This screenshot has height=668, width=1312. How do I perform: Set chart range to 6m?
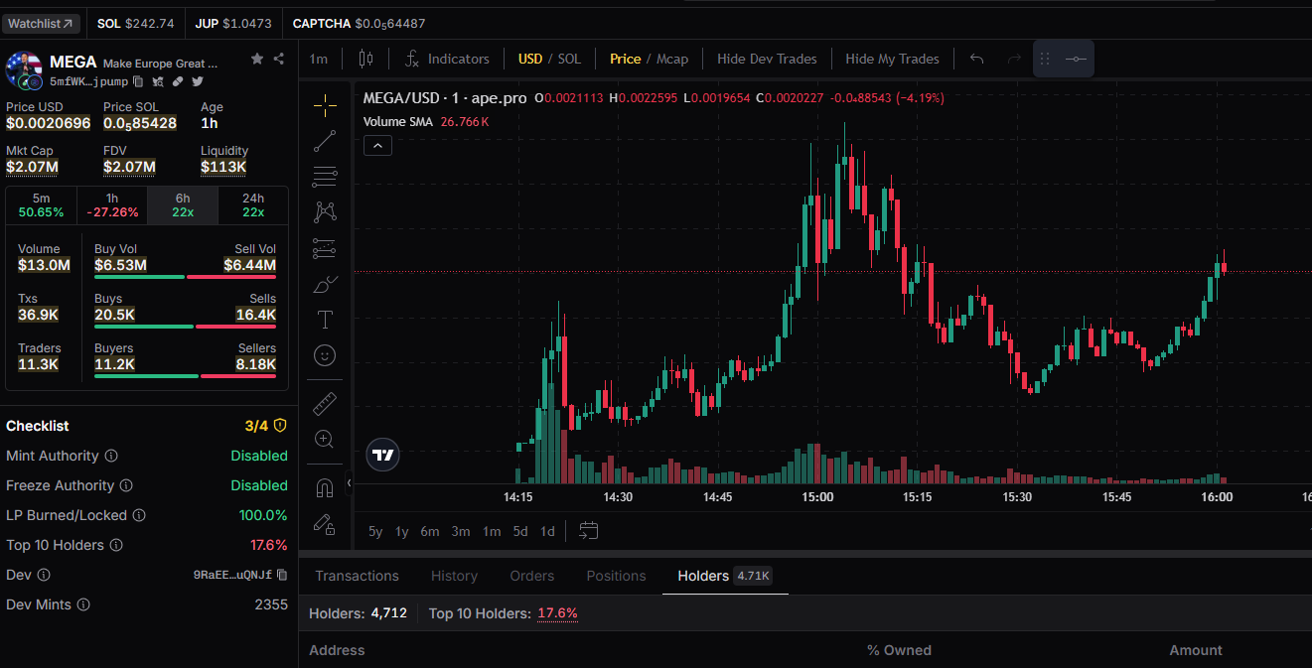(x=429, y=531)
